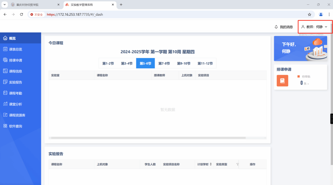The image size is (333, 185).
Task: Open 课表总览 calendar icon in sidebar
Action: click(x=5, y=49)
